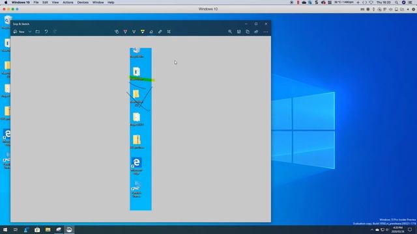417x234 pixels.
Task: Click the New snip button
Action: (19, 32)
